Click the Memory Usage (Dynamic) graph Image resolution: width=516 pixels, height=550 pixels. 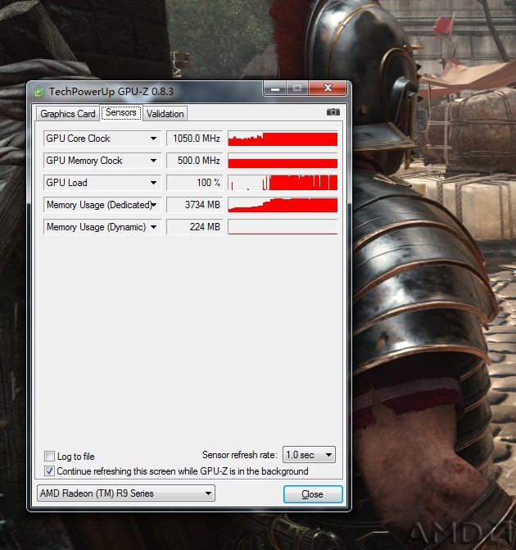coord(283,226)
